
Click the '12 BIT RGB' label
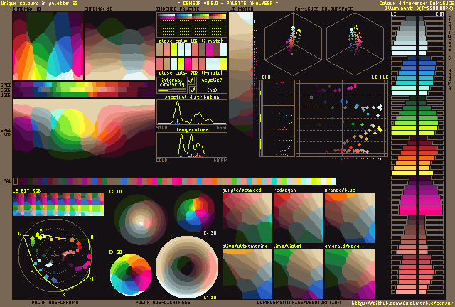pos(27,190)
